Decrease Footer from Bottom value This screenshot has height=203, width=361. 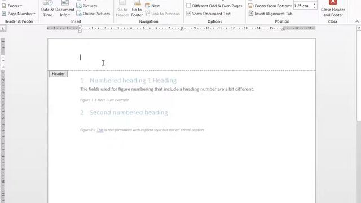tap(315, 7)
